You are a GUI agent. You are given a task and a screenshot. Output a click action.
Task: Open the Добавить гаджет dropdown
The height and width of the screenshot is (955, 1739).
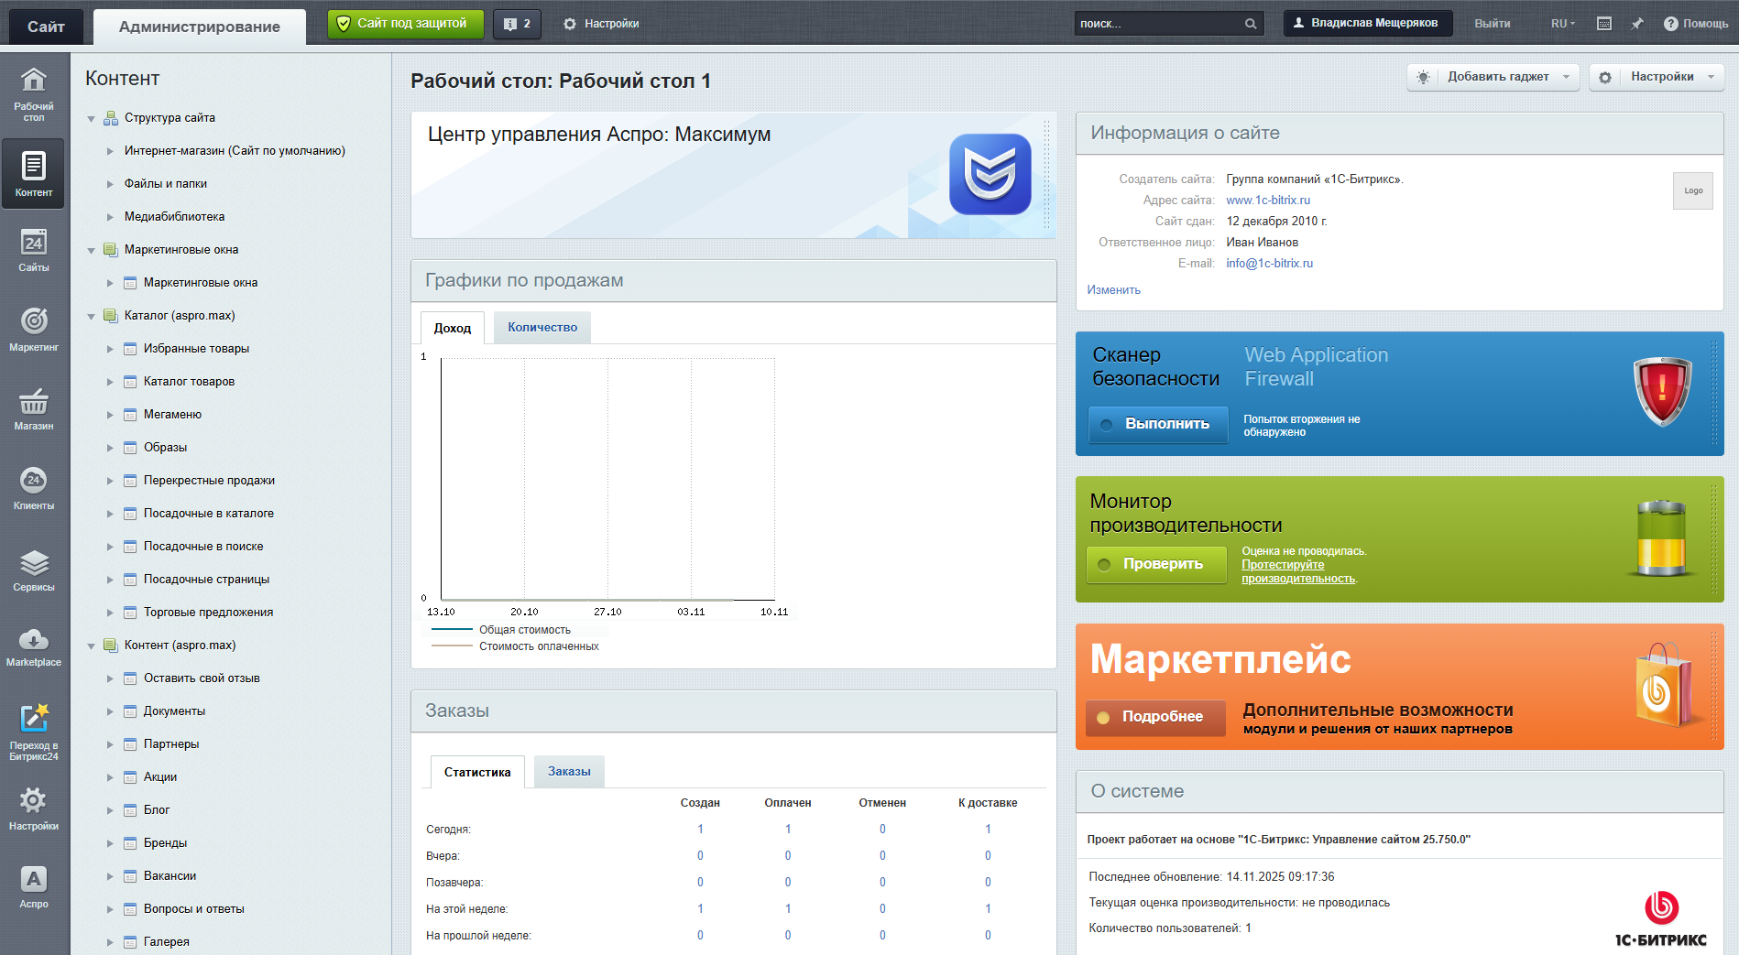[1493, 77]
